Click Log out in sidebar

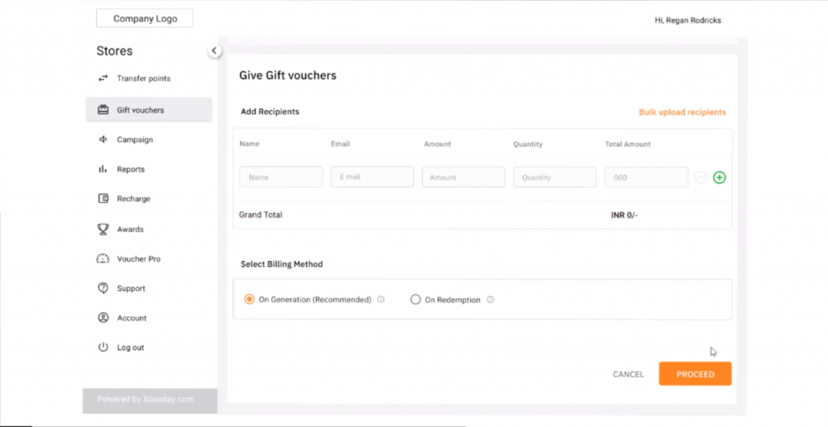pyautogui.click(x=130, y=348)
